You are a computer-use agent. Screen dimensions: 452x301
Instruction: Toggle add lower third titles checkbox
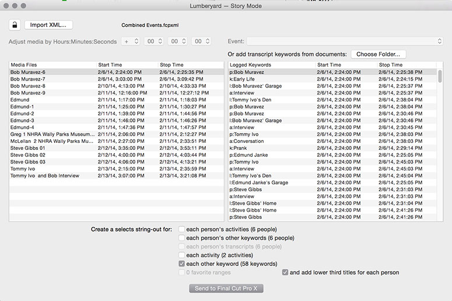(x=285, y=272)
